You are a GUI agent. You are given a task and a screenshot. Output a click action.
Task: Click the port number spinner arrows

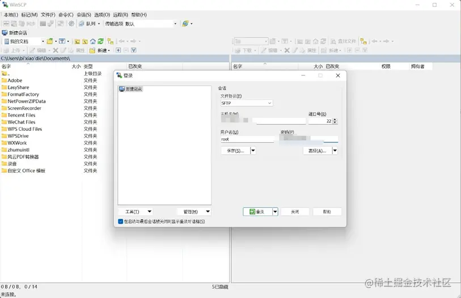coord(335,121)
